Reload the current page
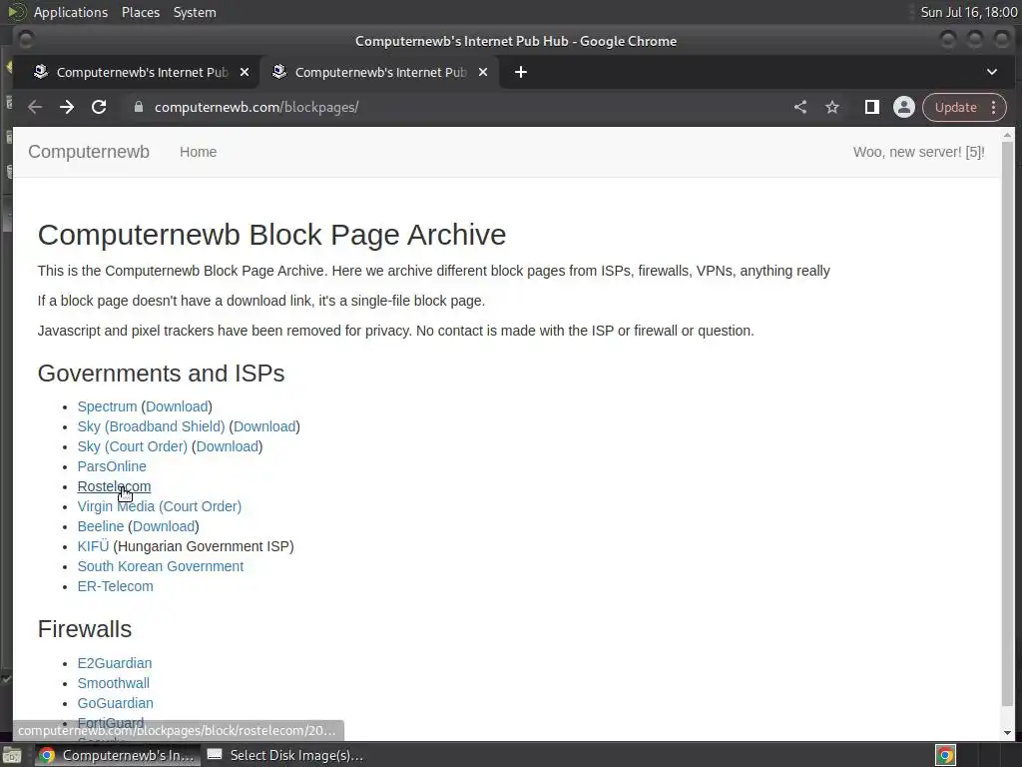This screenshot has width=1022, height=767. coord(99,107)
